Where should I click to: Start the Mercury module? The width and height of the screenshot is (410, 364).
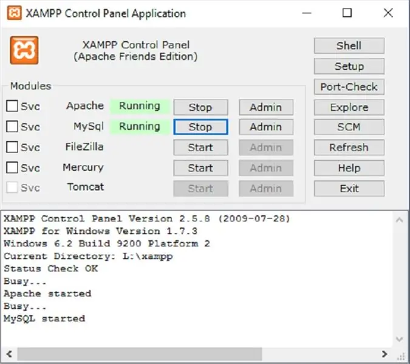coord(200,168)
